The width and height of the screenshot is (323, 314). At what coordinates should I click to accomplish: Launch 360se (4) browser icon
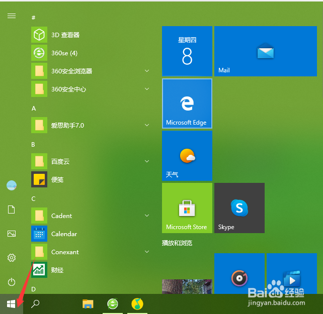click(39, 53)
